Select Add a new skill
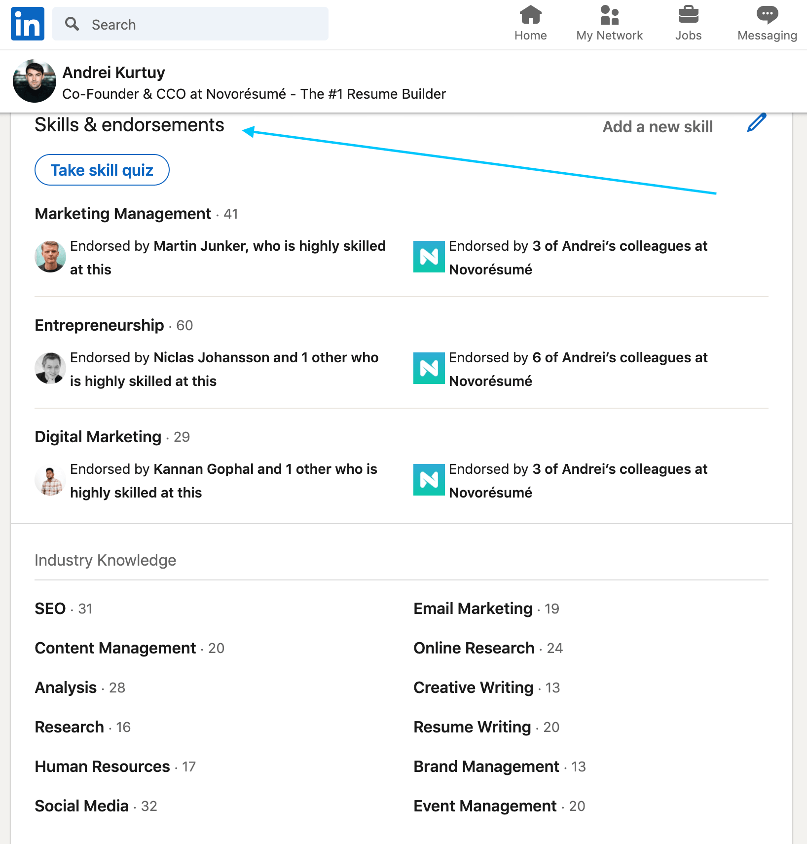 (x=658, y=127)
